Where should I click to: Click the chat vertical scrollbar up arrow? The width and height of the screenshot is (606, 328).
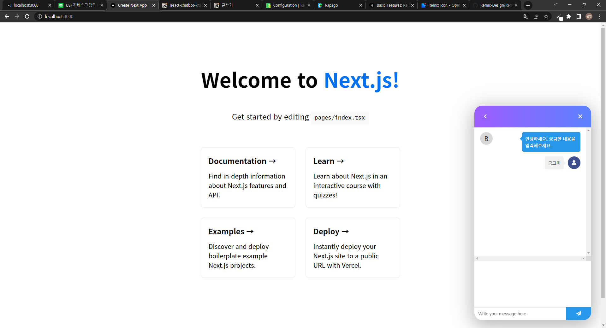pyautogui.click(x=588, y=130)
